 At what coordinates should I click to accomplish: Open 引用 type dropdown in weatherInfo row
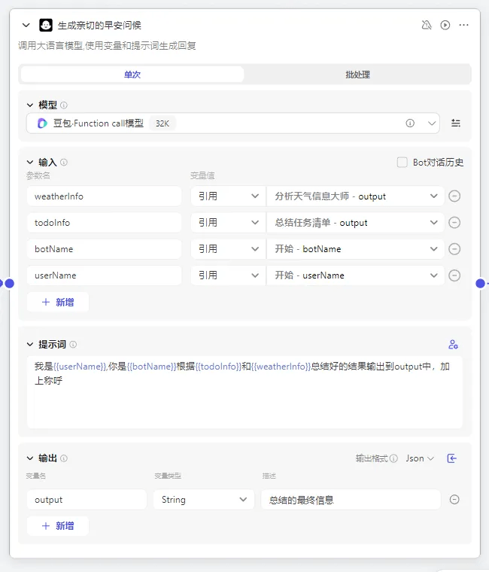pyautogui.click(x=228, y=196)
